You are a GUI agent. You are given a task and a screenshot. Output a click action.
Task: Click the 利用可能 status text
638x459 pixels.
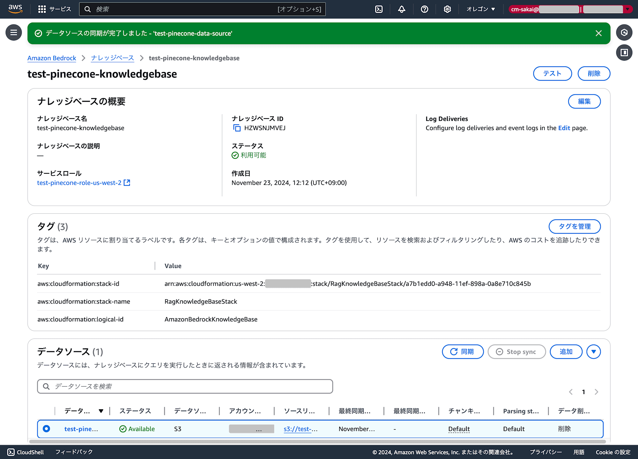pyautogui.click(x=253, y=155)
